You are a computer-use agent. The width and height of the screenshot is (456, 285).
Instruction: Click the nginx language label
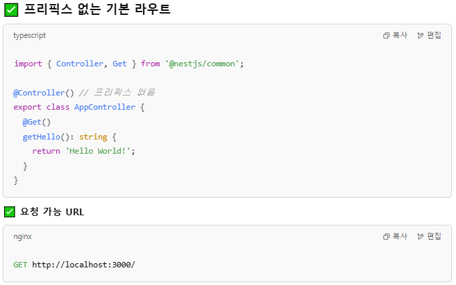click(x=22, y=236)
